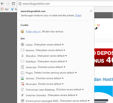
Task: Click the Javascript scroll icon
Action: (x=22, y=67)
